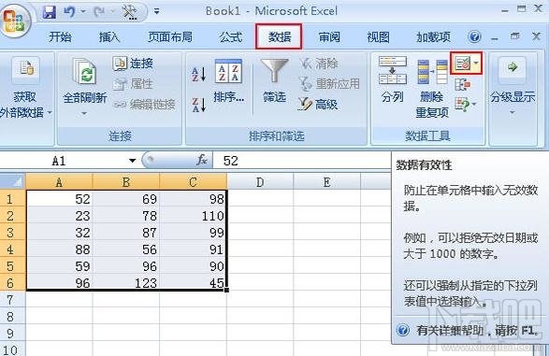Click the tooltip help icon beside 有关详细帮助
This screenshot has height=356, width=549.
[403, 330]
